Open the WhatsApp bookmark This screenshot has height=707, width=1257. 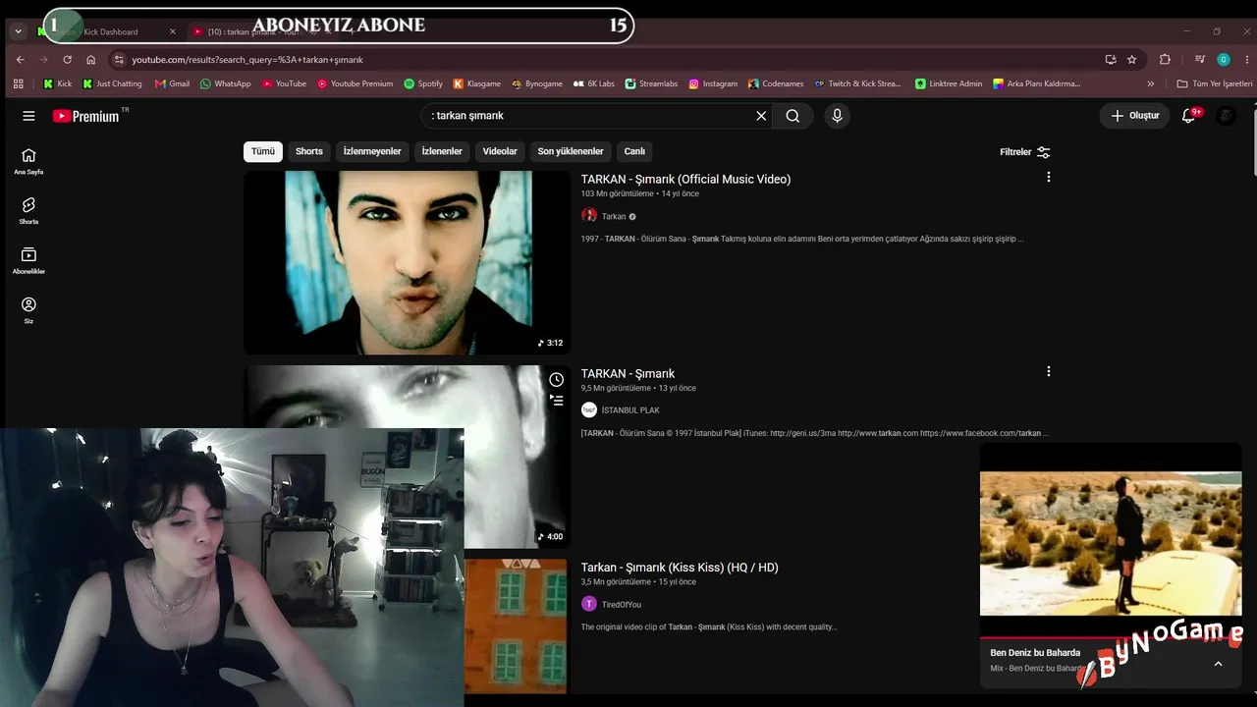coord(226,83)
